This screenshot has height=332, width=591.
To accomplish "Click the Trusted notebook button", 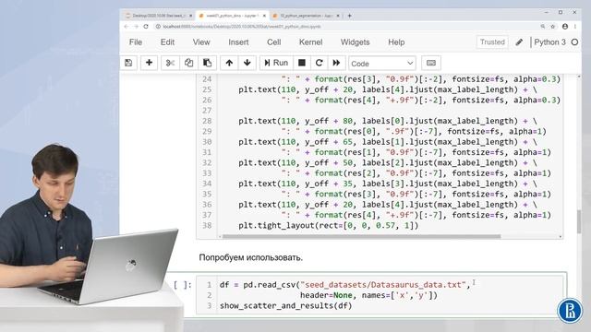I will [x=492, y=42].
